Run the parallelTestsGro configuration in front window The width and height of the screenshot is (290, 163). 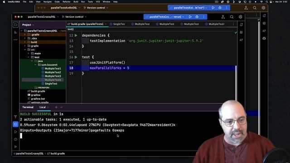coord(190,17)
